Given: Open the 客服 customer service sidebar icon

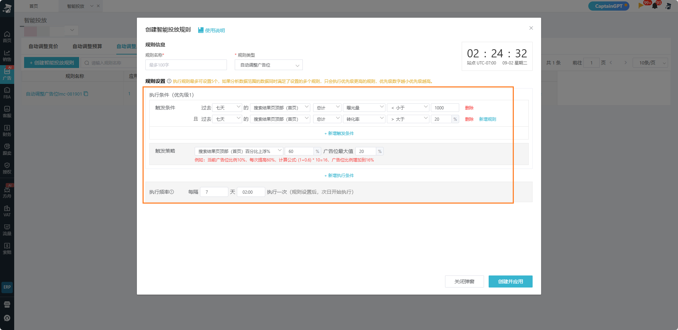Looking at the screenshot, I should [x=7, y=112].
